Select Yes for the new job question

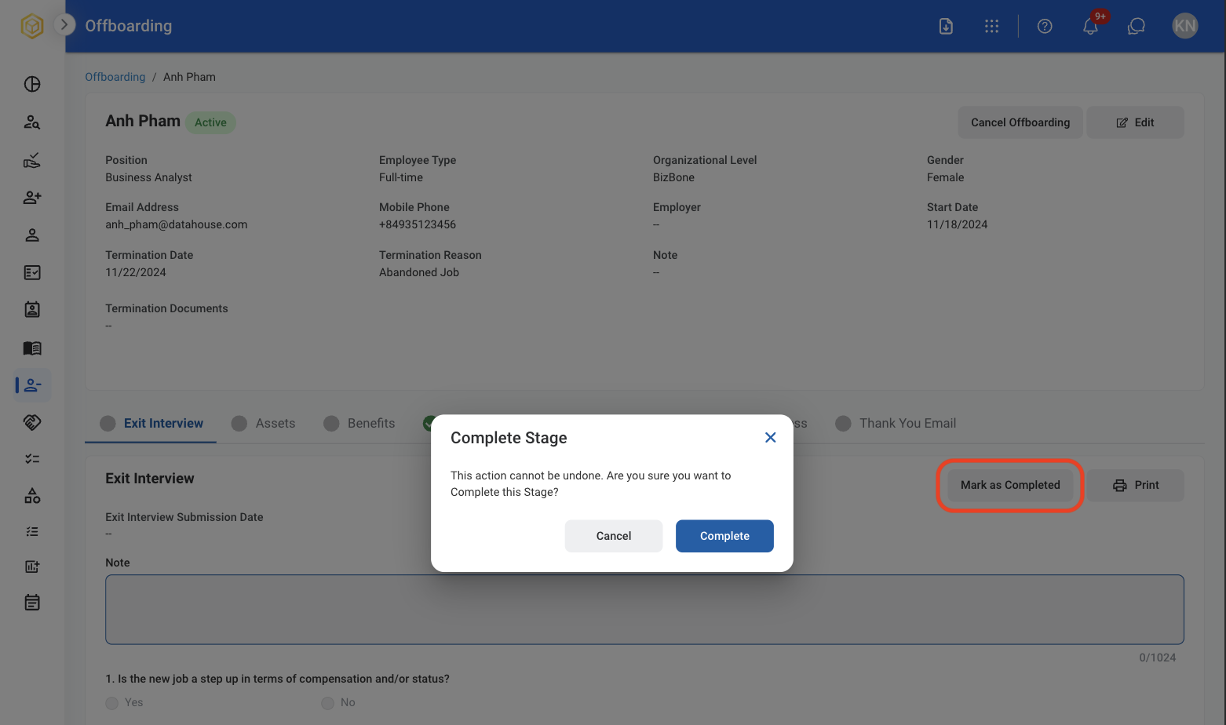(x=112, y=703)
